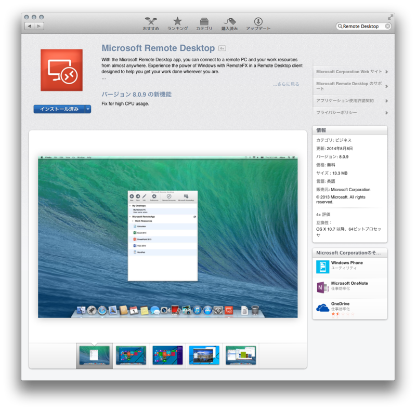Click the Remote Desktop search field

click(363, 27)
